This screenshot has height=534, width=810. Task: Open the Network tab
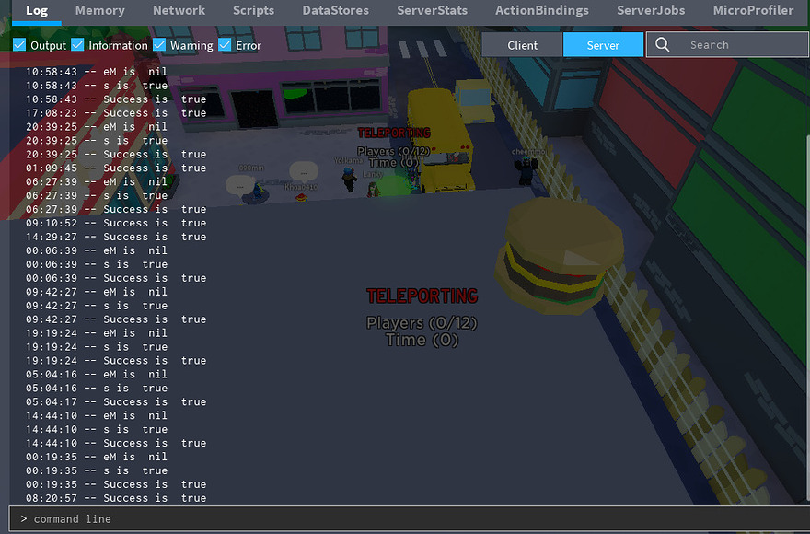(x=179, y=10)
